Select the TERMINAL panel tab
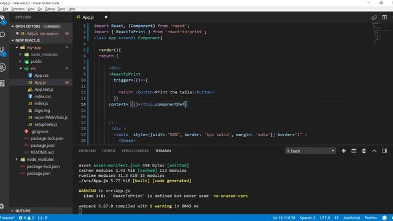393x221 pixels. tap(163, 151)
